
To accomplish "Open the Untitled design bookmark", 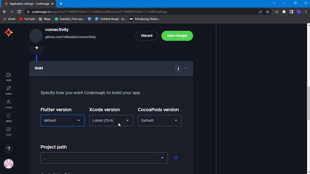I will (x=111, y=19).
